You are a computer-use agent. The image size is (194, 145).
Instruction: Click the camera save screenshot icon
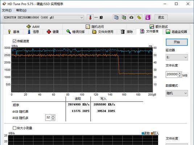(131, 17)
